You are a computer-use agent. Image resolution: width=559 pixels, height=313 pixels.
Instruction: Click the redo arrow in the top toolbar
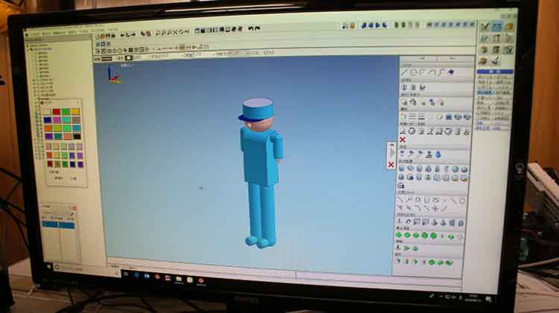[258, 28]
